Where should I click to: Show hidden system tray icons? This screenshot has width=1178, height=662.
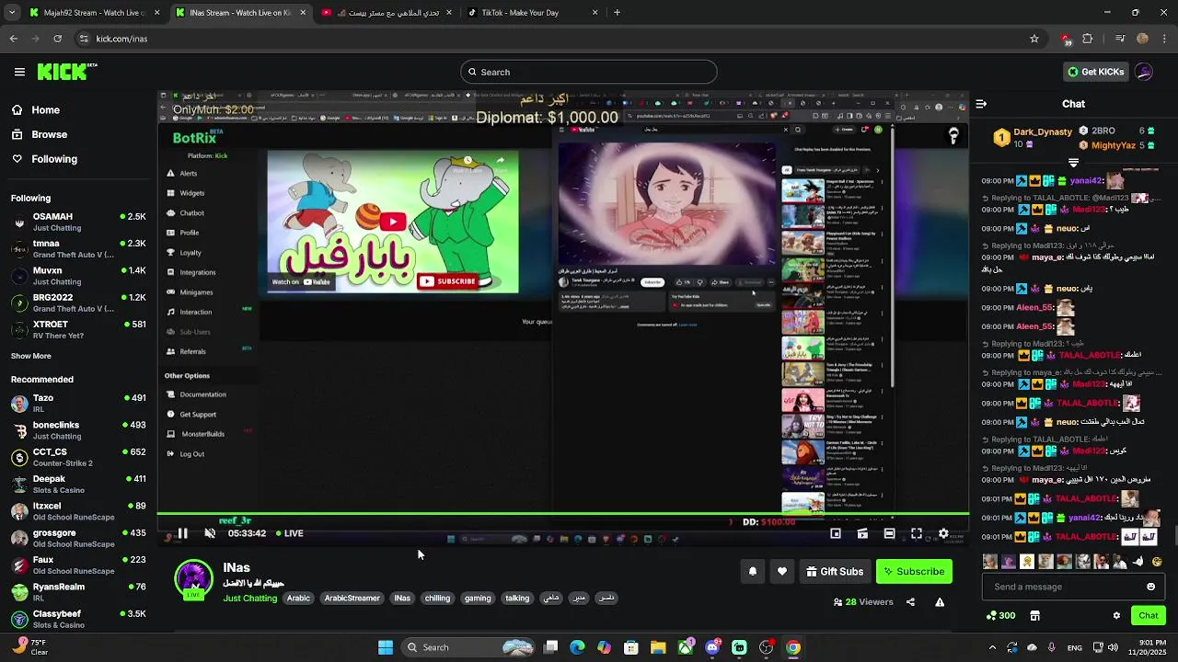click(992, 647)
